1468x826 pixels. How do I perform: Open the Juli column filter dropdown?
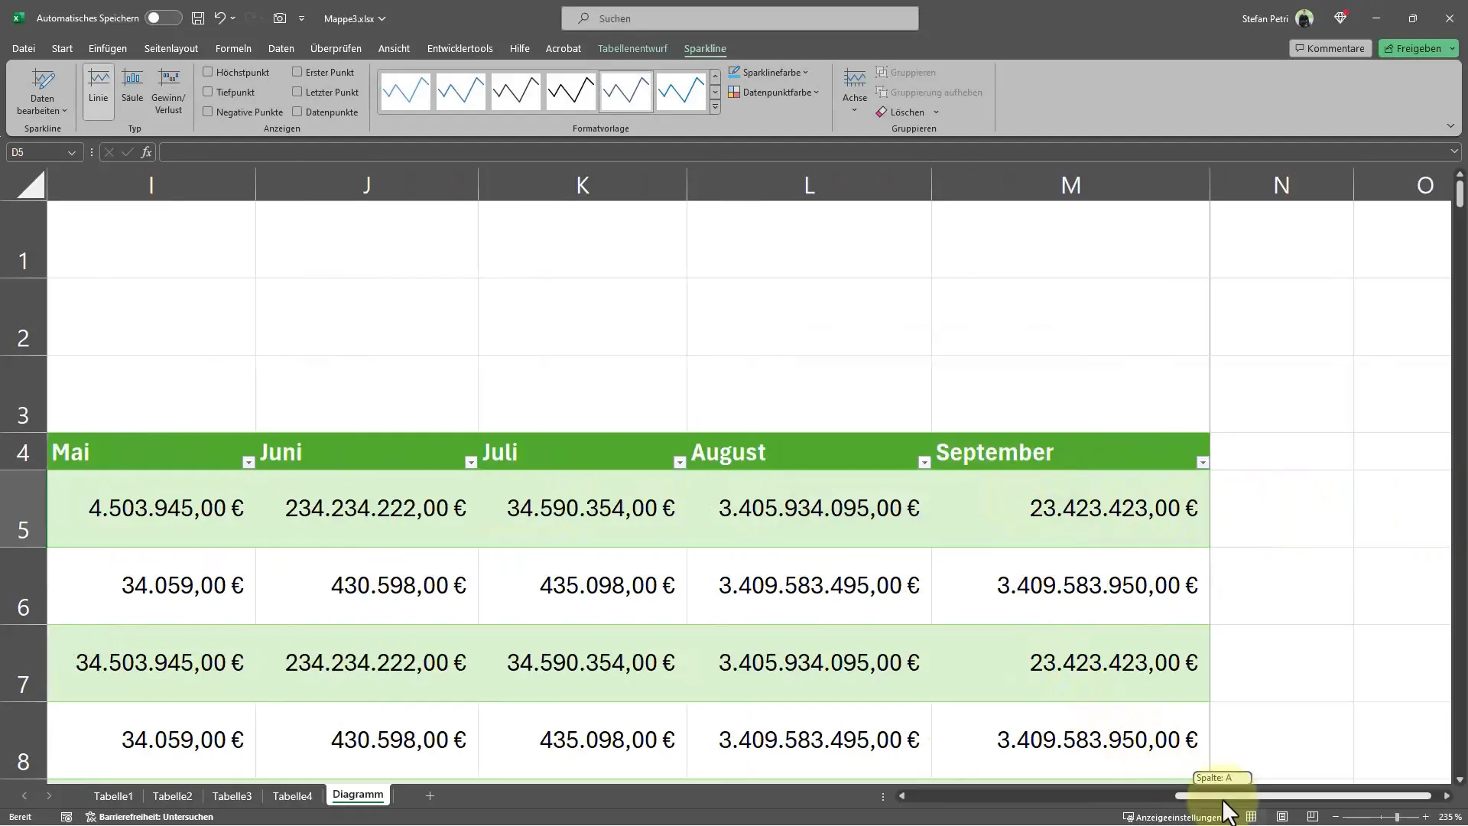pyautogui.click(x=679, y=462)
